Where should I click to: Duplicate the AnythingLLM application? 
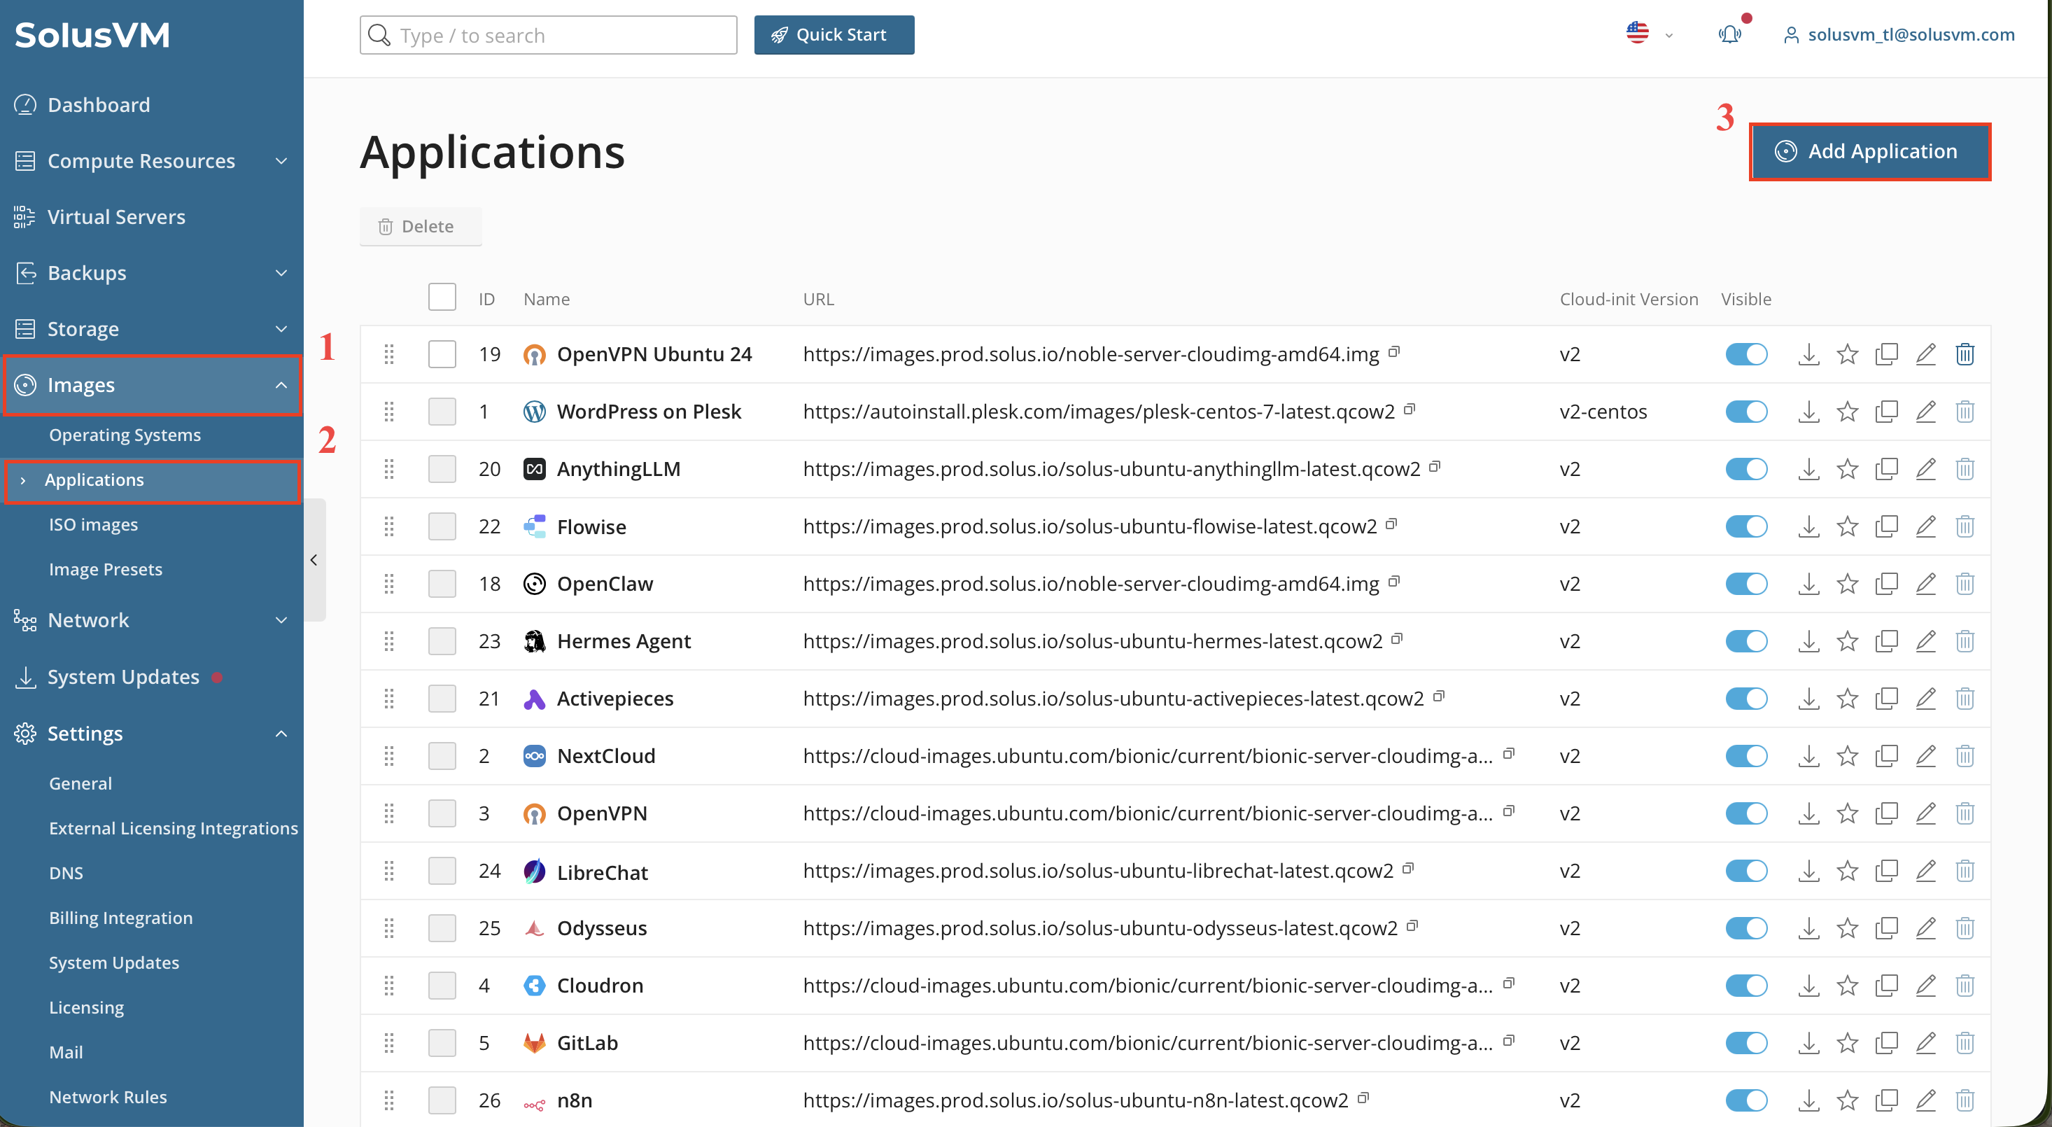(x=1886, y=469)
